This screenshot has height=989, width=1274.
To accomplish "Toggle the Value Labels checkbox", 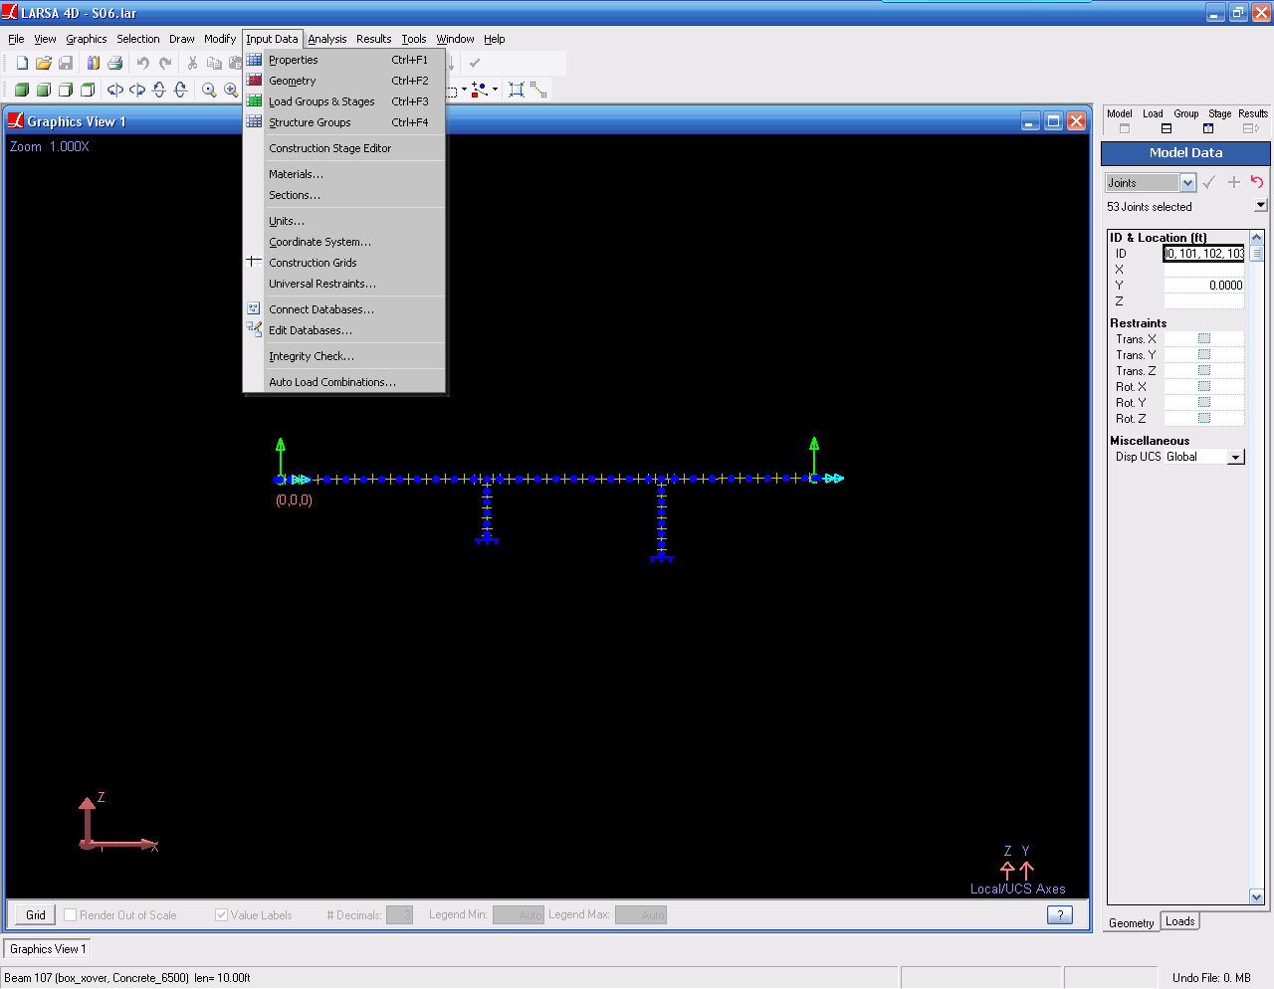I will click(221, 914).
